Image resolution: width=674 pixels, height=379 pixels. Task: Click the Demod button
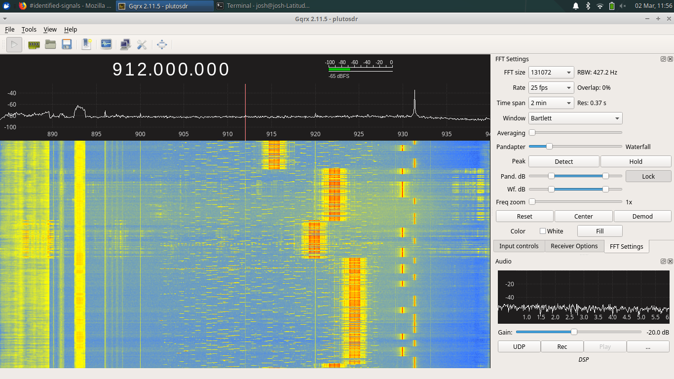(x=642, y=216)
